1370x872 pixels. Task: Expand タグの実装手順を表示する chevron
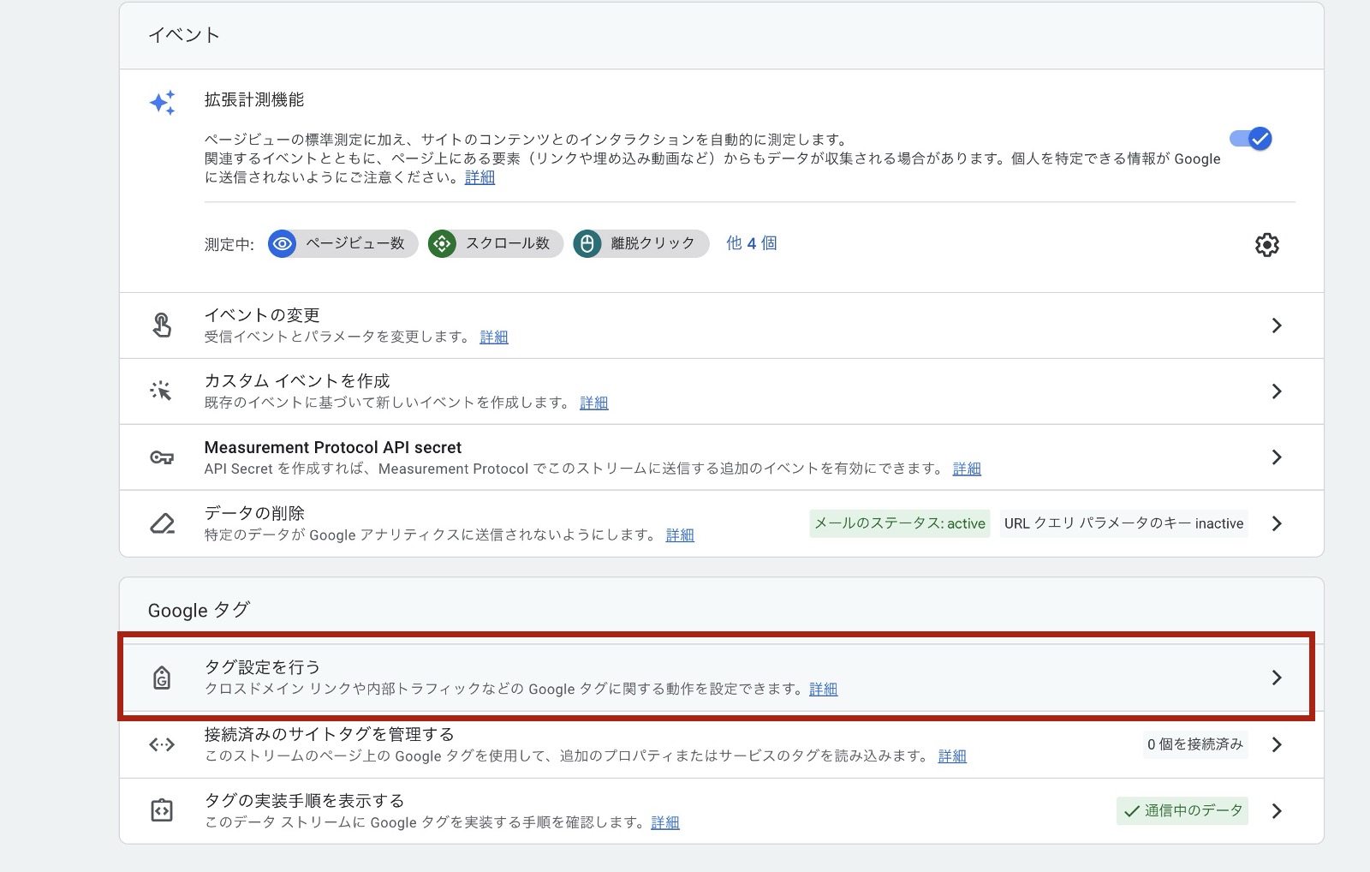1277,810
